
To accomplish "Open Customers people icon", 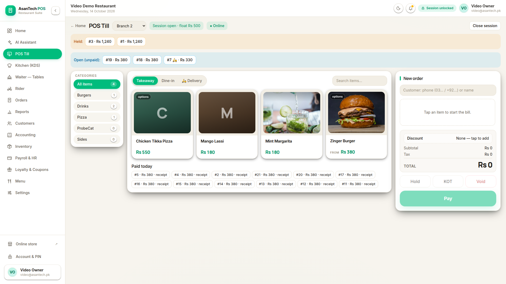I will [x=9, y=123].
